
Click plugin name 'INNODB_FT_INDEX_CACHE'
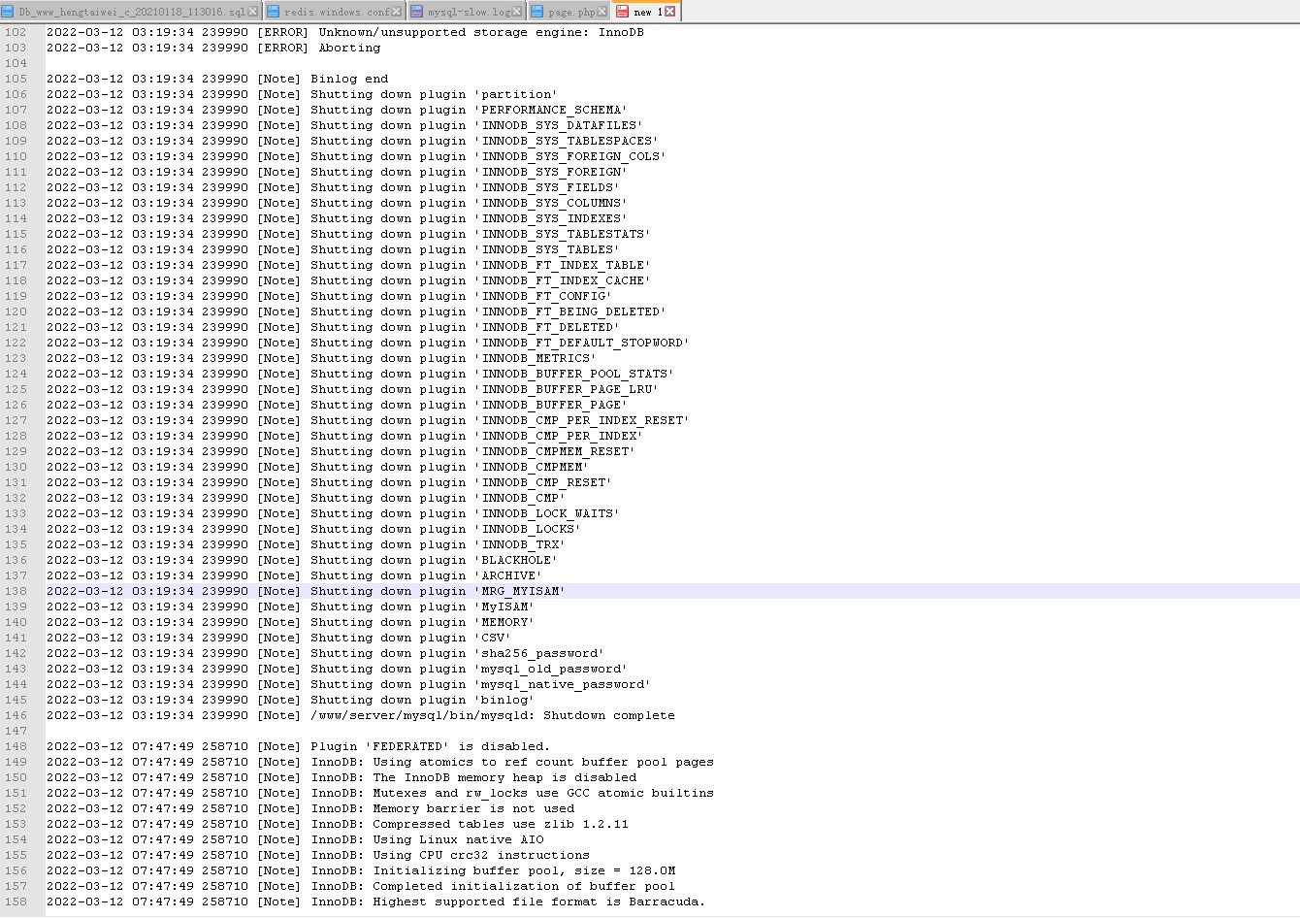[563, 280]
